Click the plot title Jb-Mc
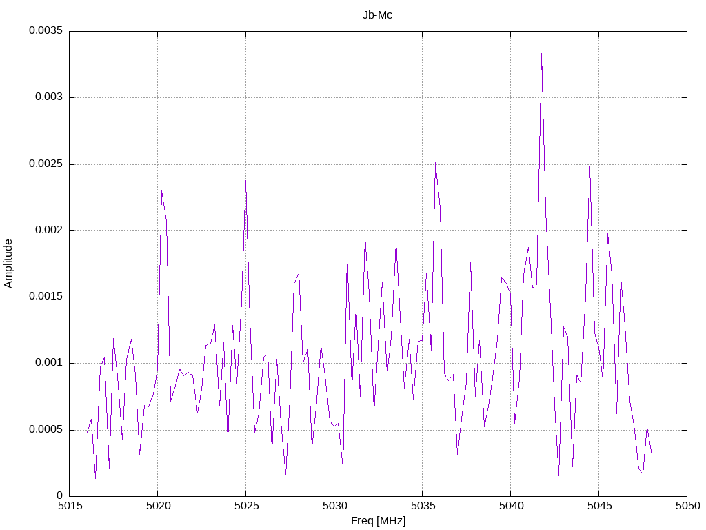 click(x=377, y=15)
